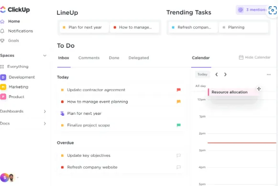
Task: Open the account dropdown arrow beside avatars
Action: (18, 177)
